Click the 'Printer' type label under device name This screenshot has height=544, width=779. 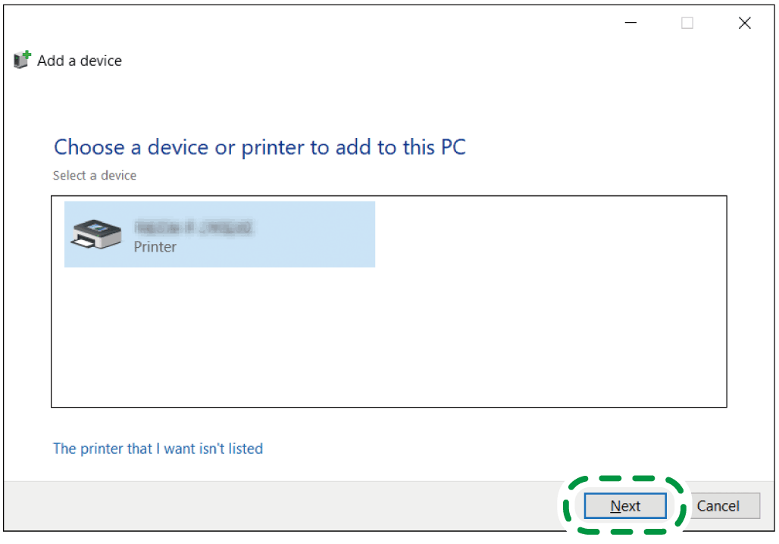[155, 247]
